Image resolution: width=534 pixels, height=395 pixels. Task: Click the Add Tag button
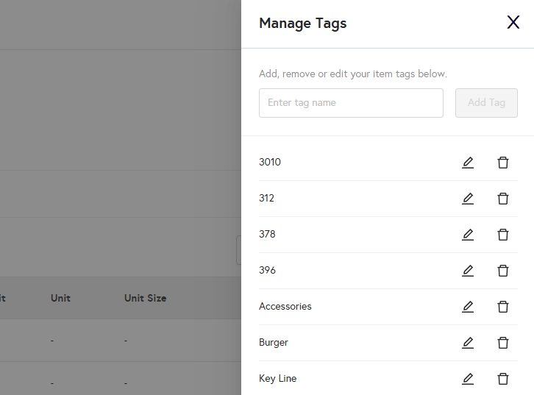(x=486, y=103)
